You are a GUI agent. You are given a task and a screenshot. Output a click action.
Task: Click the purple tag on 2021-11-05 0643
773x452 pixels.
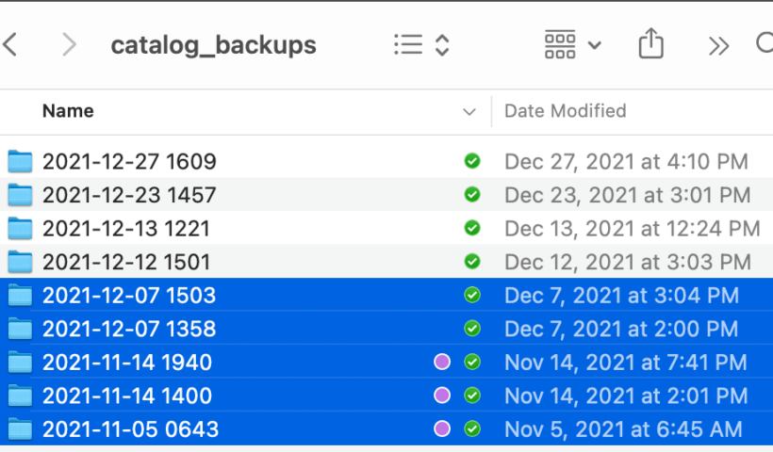[x=442, y=428]
